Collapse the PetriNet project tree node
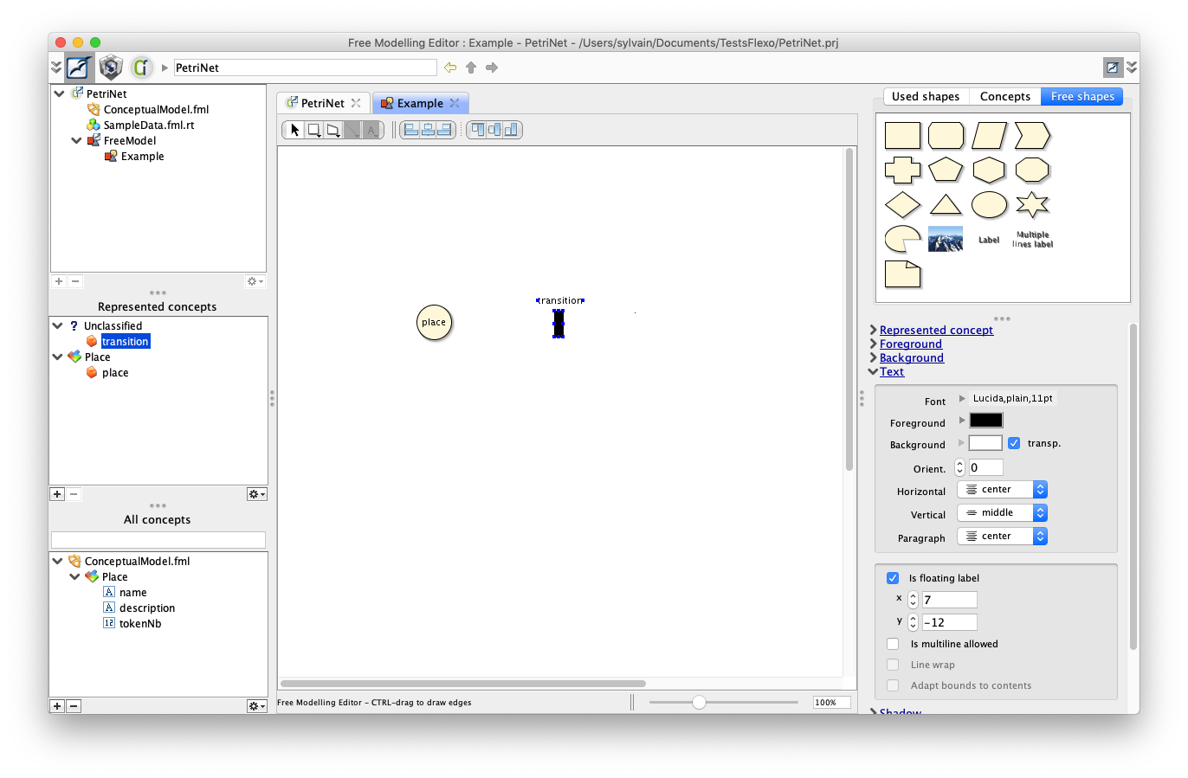Screen dimensions: 1188x778 click(59, 93)
